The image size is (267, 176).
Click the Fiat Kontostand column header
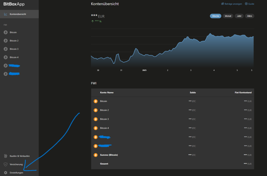click(x=243, y=92)
